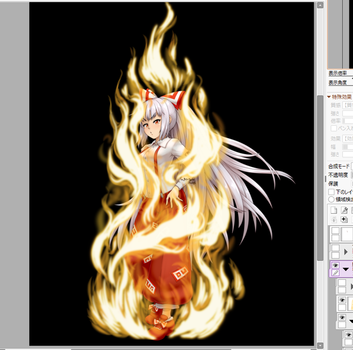The height and width of the screenshot is (350, 353).
Task: Toggle lower box on white-thumbnail top layer
Action: click(x=335, y=238)
